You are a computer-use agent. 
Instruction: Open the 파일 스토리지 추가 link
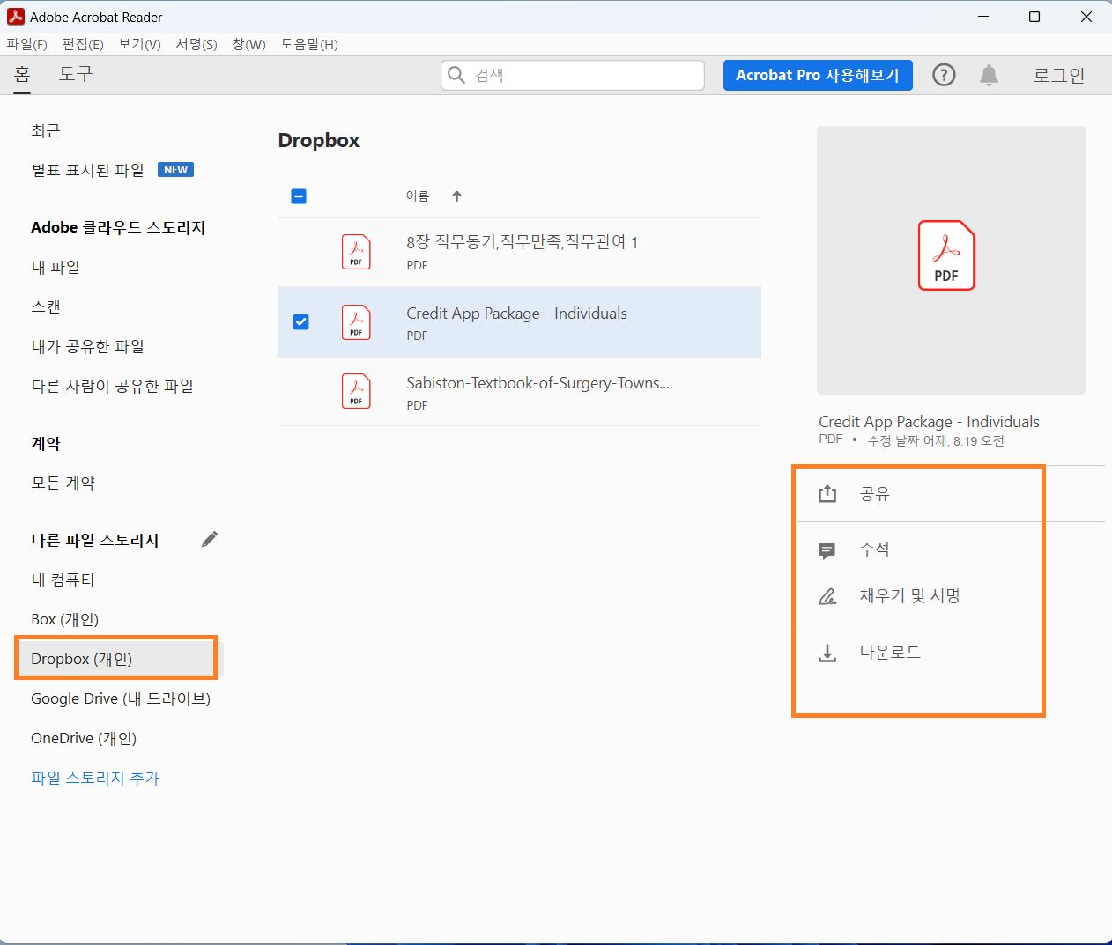click(x=94, y=777)
